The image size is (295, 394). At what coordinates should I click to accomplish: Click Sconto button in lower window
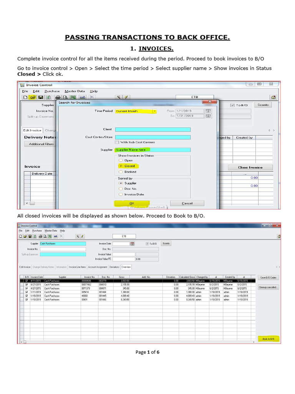click(166, 244)
